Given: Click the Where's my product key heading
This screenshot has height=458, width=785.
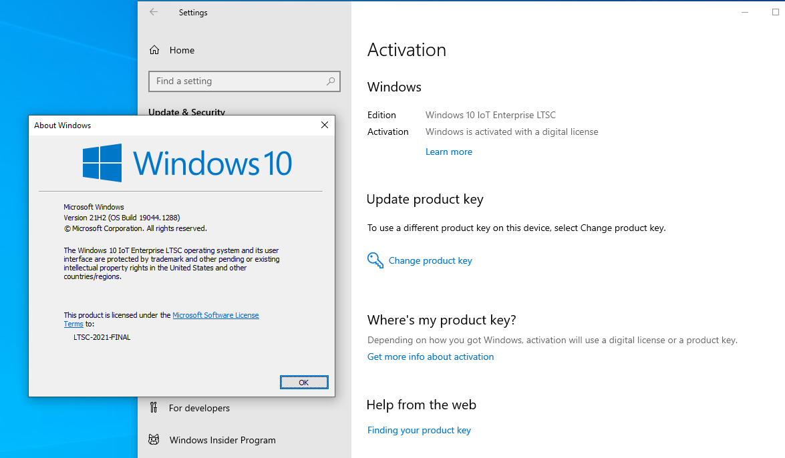Looking at the screenshot, I should point(442,320).
